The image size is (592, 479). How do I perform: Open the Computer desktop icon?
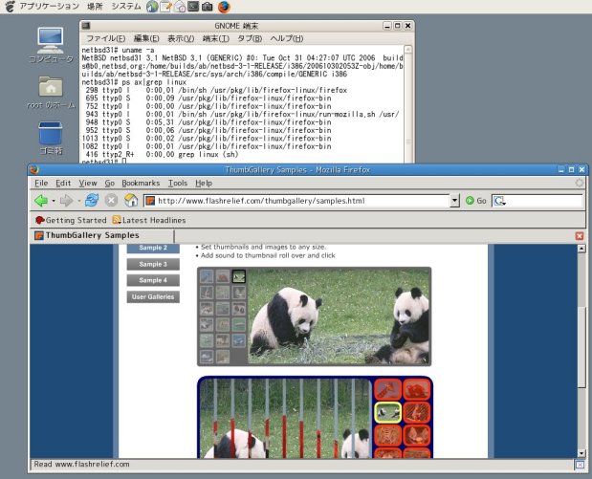point(51,45)
